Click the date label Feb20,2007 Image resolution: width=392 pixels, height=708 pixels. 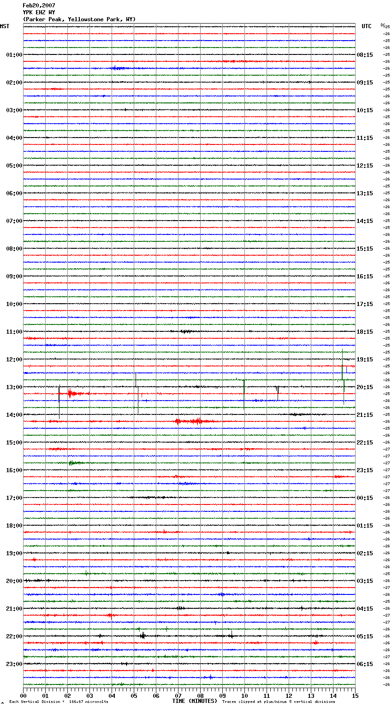coord(39,6)
